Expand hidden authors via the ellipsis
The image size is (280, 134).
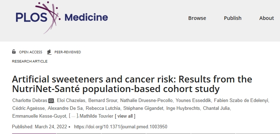click(x=73, y=116)
